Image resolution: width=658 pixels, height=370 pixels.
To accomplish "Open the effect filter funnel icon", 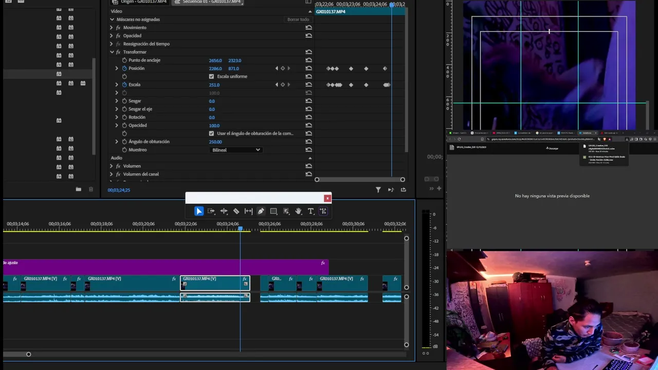I will (x=378, y=190).
